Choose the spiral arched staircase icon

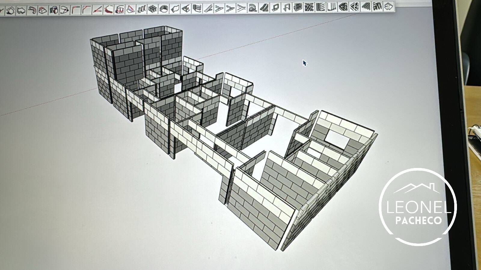253,8
